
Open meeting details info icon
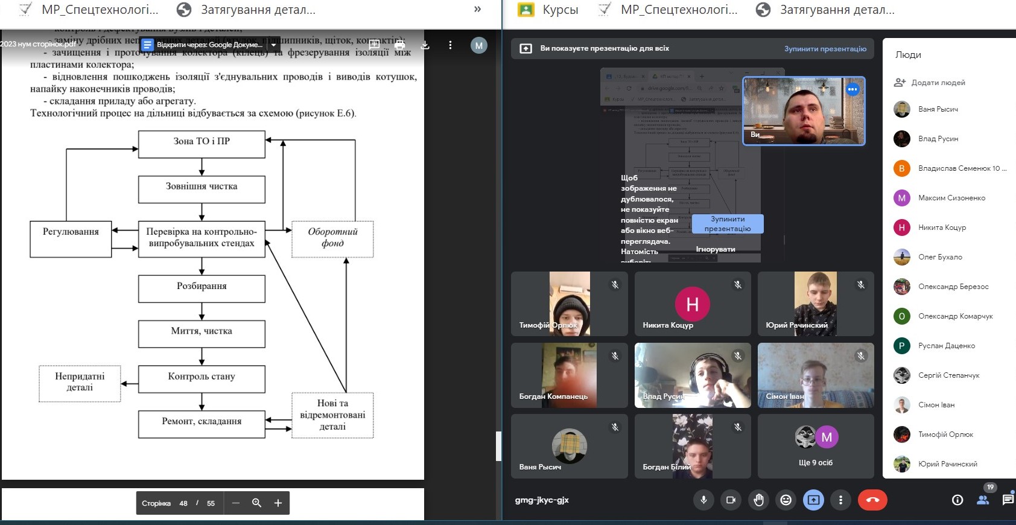coord(957,500)
